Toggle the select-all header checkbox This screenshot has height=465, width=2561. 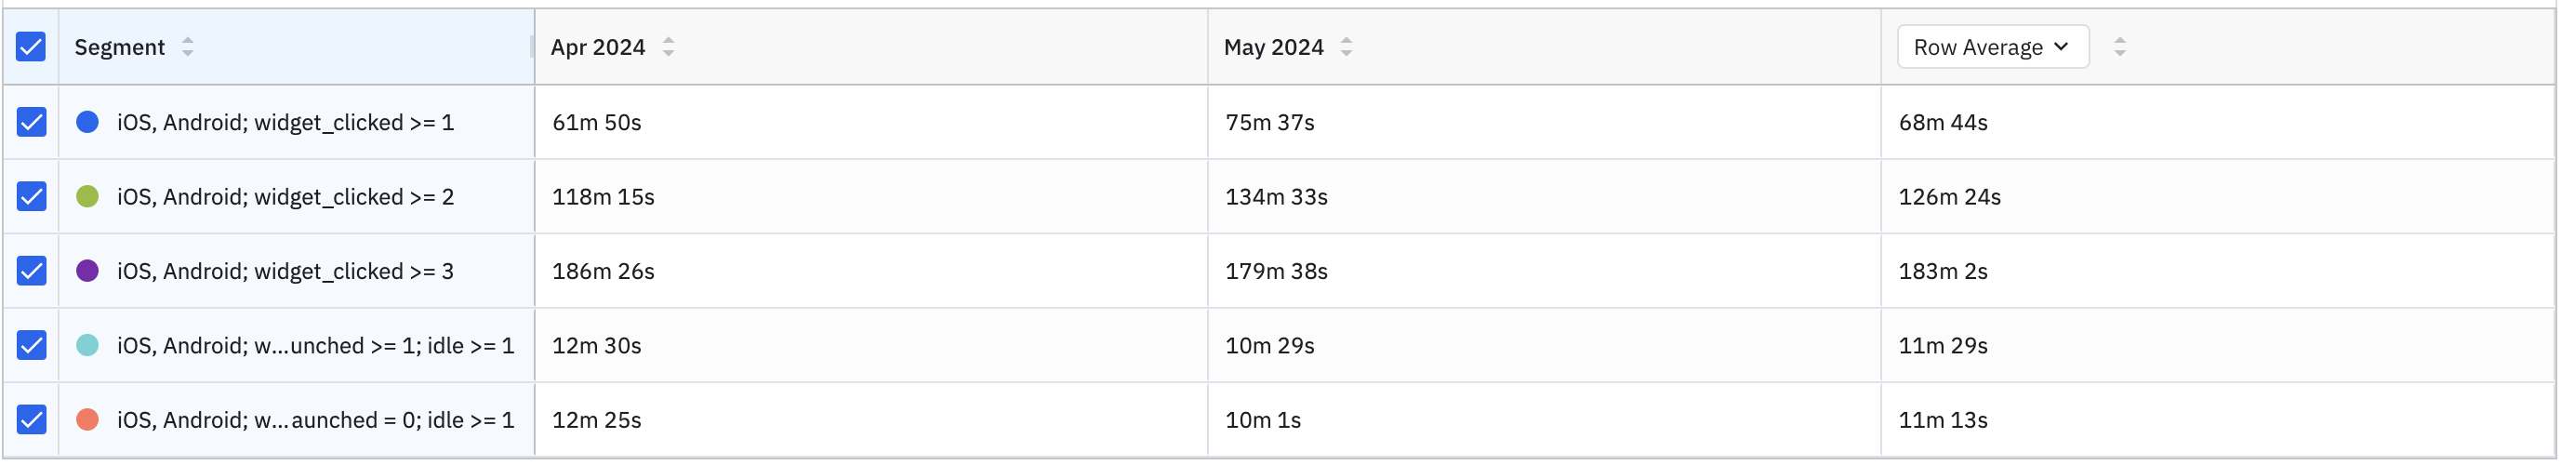click(x=31, y=46)
